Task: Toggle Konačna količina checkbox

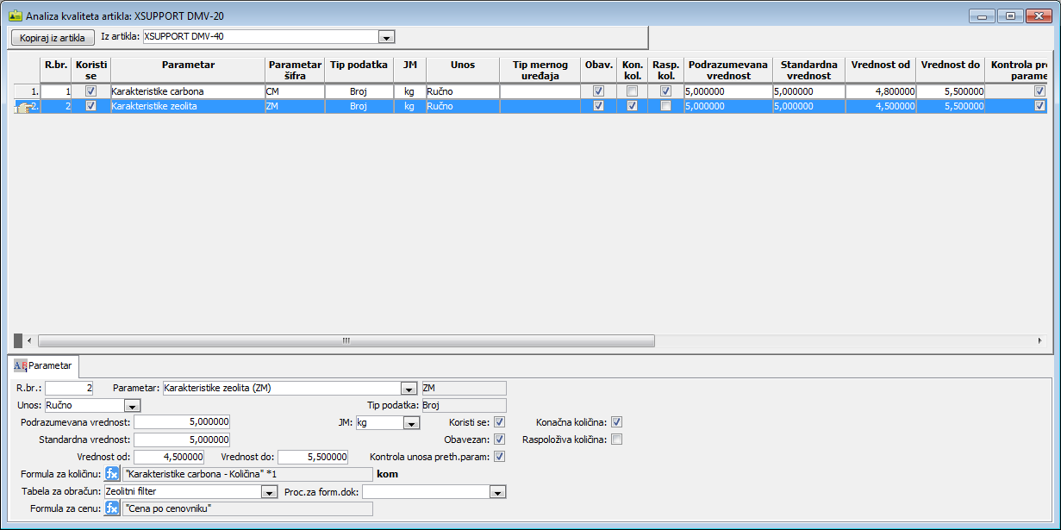Action: point(616,422)
